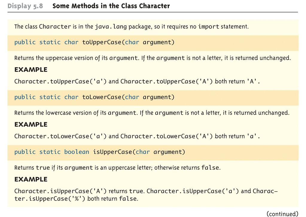Click Character.isUpperCase('A') returns true text

click(80, 191)
